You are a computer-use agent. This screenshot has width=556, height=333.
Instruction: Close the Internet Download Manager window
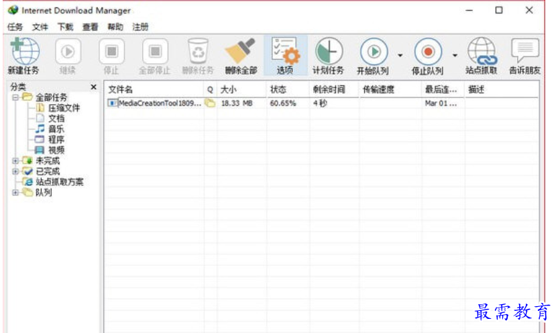(x=529, y=10)
